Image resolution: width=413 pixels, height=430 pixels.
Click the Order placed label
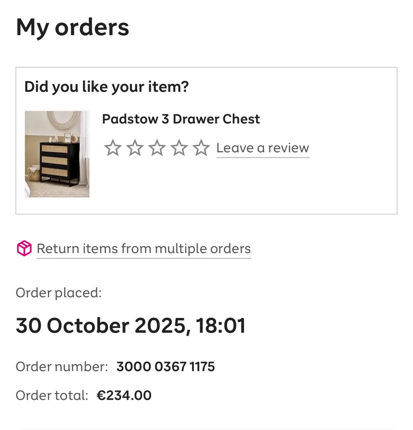[59, 293]
